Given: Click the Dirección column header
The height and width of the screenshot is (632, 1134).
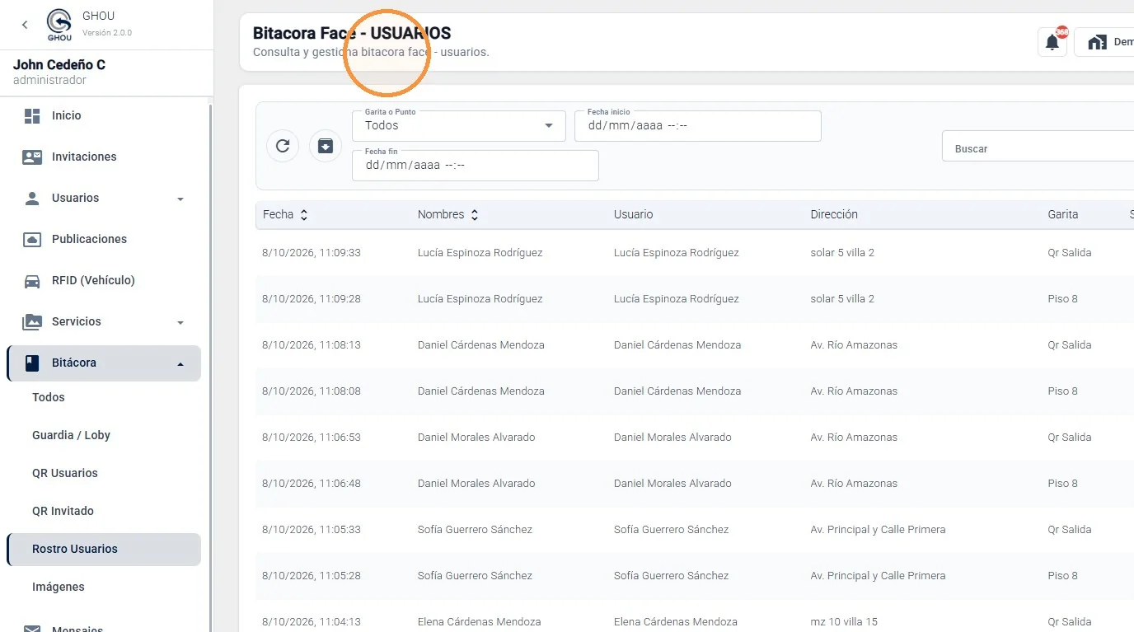Looking at the screenshot, I should [834, 214].
